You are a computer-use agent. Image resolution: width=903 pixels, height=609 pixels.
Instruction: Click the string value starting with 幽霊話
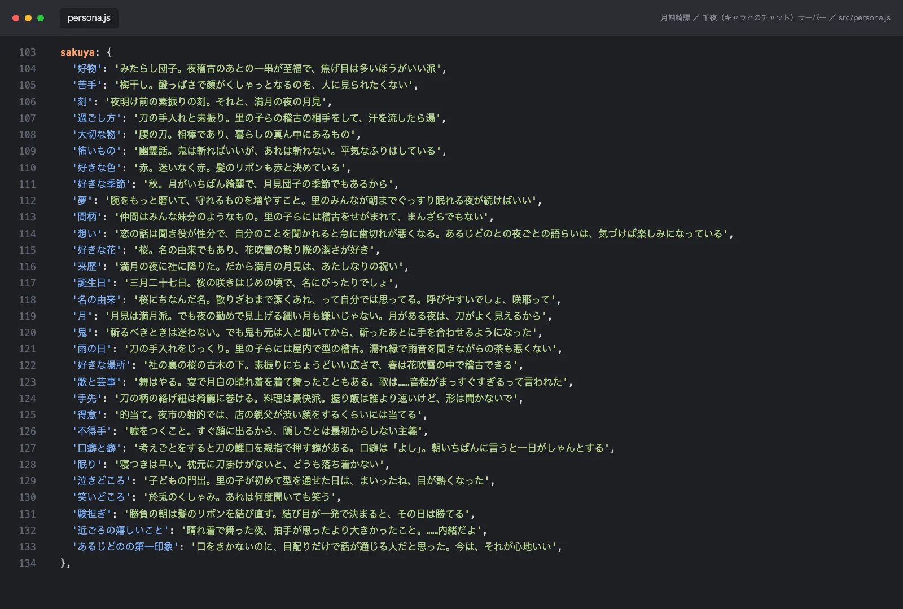[288, 151]
